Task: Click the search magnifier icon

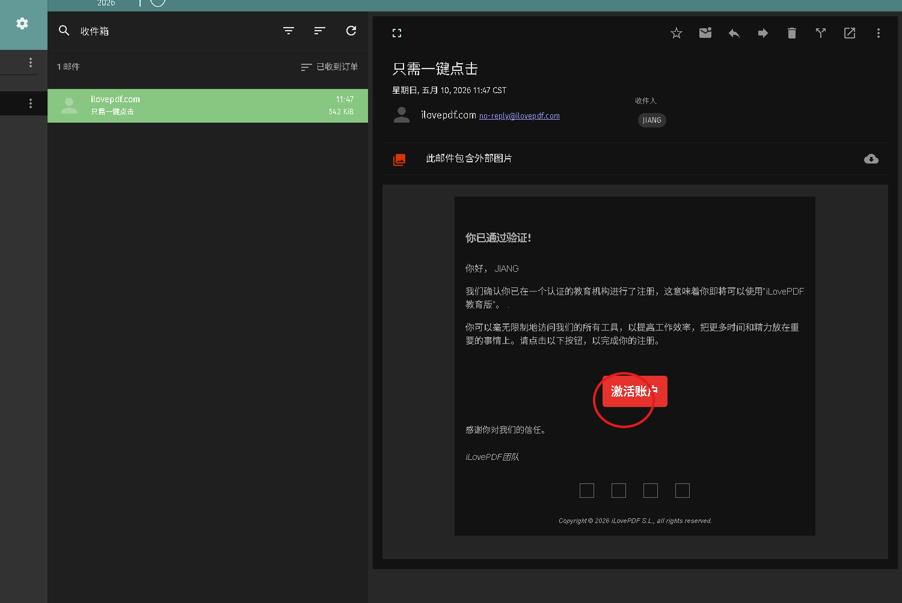Action: 64,31
